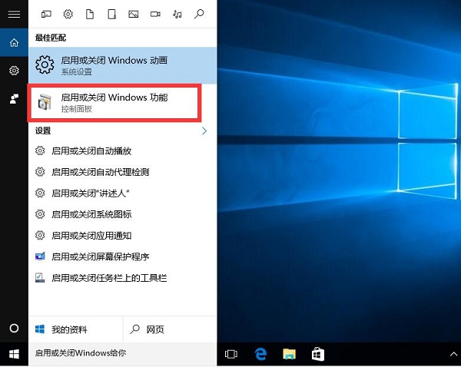Image resolution: width=461 pixels, height=367 pixels.
Task: Open the Store from taskbar
Action: pos(318,354)
